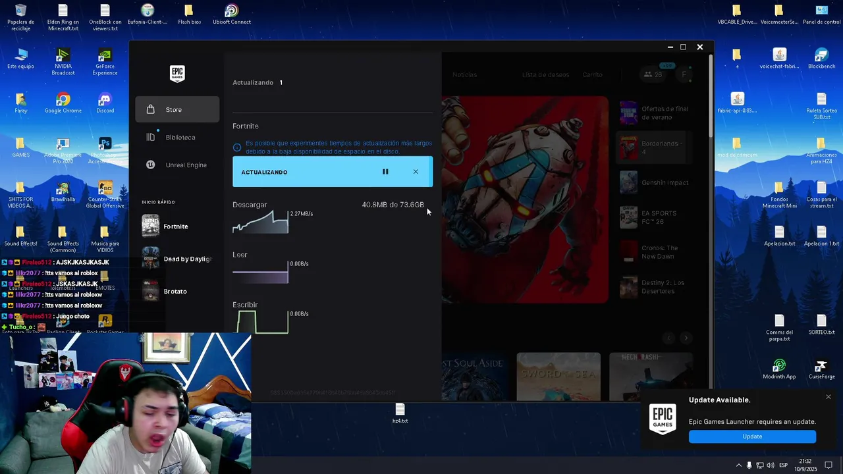Viewport: 843px width, 474px height.
Task: Click the ESP language indicator
Action: tap(783, 465)
